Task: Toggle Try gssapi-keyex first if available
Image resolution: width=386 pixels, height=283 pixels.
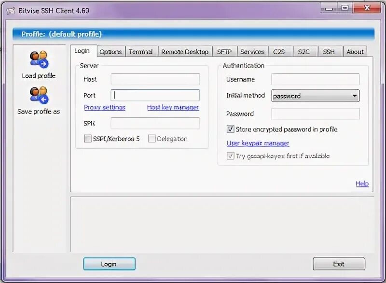Action: click(230, 156)
